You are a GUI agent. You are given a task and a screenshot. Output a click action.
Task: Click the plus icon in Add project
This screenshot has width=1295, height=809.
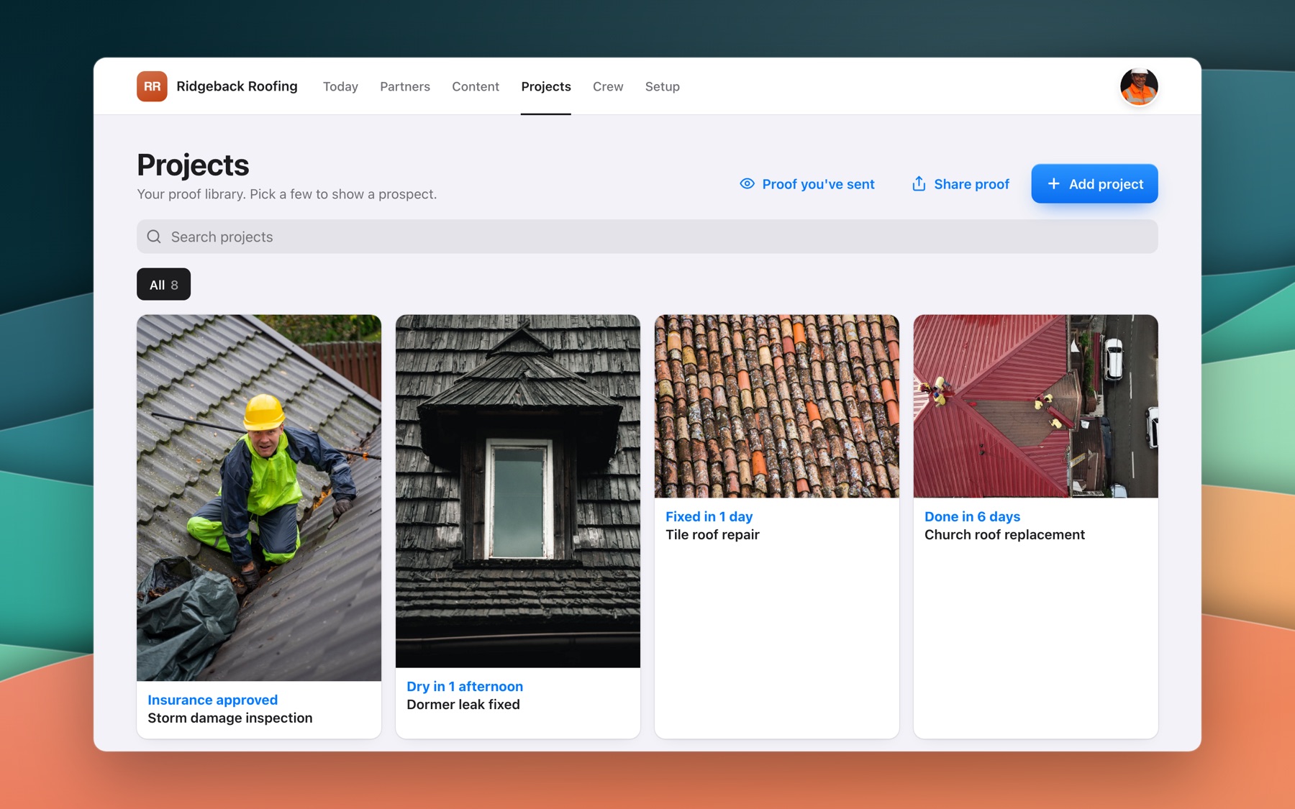(x=1053, y=184)
